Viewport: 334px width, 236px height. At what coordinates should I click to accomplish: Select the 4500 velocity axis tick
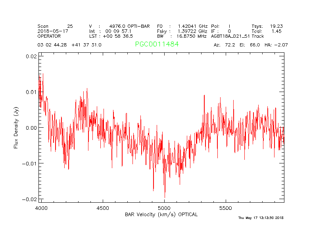(103, 208)
